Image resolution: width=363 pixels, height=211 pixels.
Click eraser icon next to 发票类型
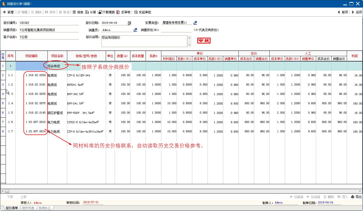pos(195,23)
